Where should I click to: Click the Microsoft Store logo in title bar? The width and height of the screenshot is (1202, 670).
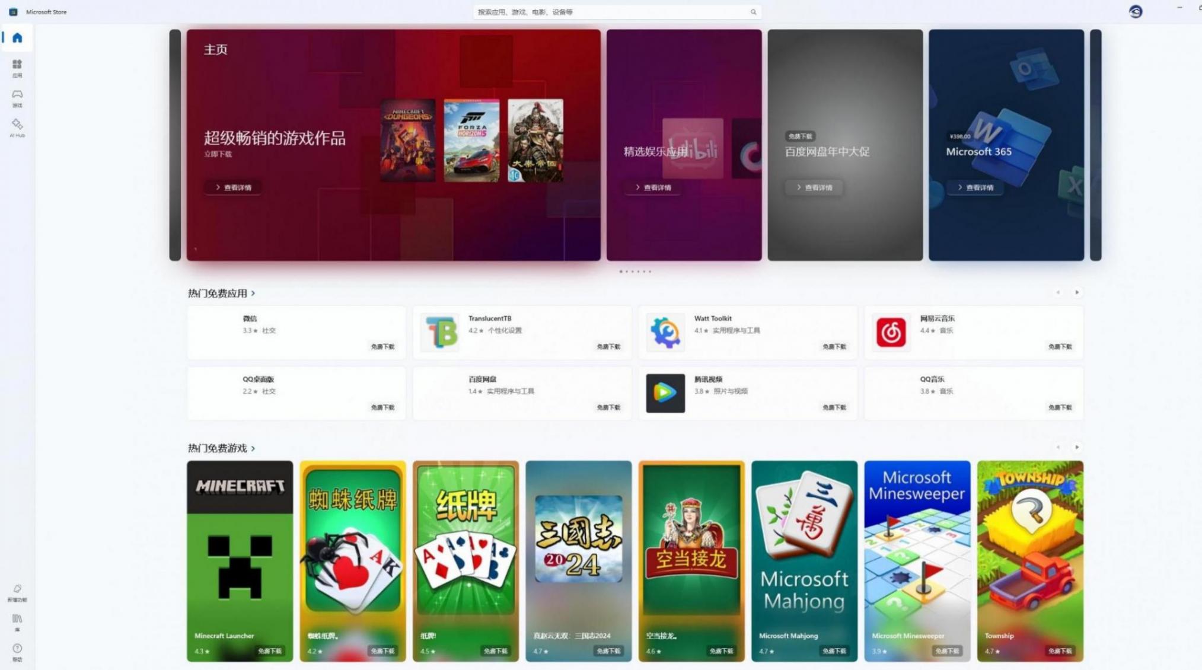tap(13, 12)
